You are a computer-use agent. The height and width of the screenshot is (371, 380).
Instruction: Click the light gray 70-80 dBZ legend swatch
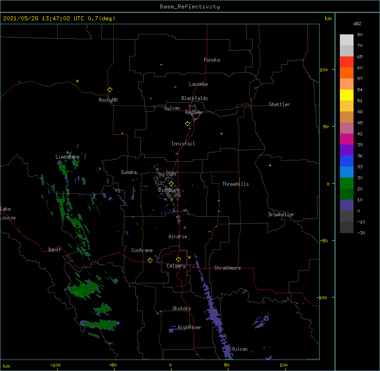[x=346, y=40]
